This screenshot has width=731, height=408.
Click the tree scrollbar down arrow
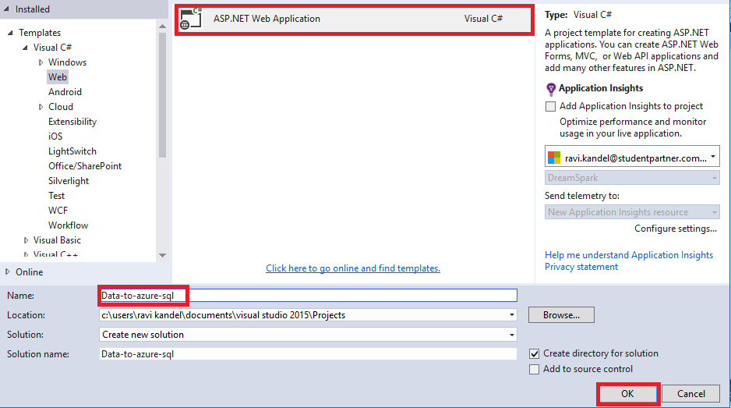point(162,255)
